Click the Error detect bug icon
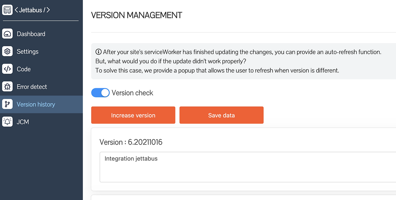Screen dimensions: 396x200 click(x=7, y=86)
